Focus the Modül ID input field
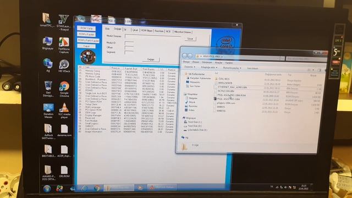Viewport: 352px width, 198px height. [129, 43]
